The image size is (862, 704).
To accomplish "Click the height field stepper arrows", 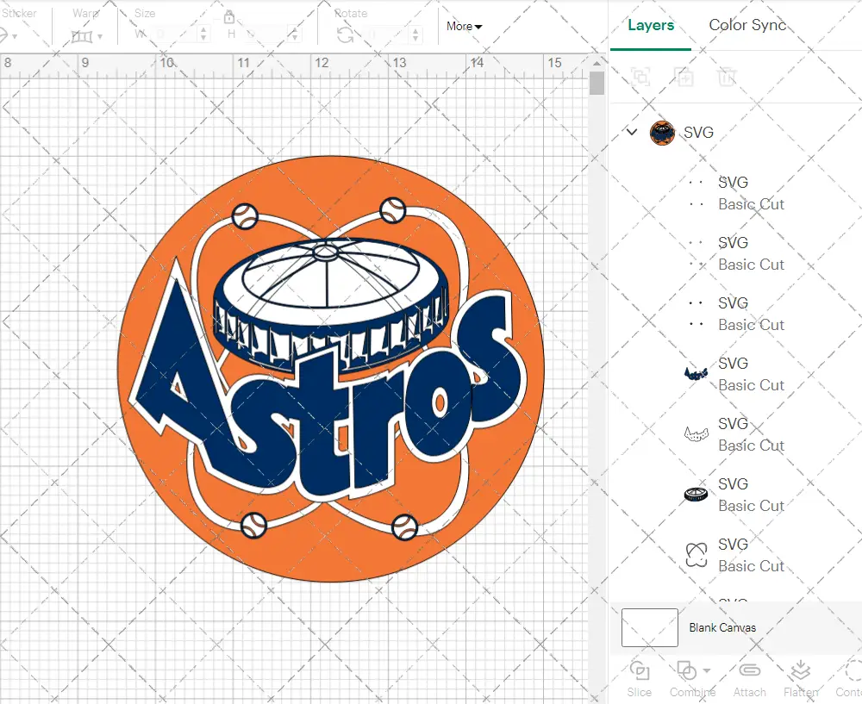I will coord(295,34).
